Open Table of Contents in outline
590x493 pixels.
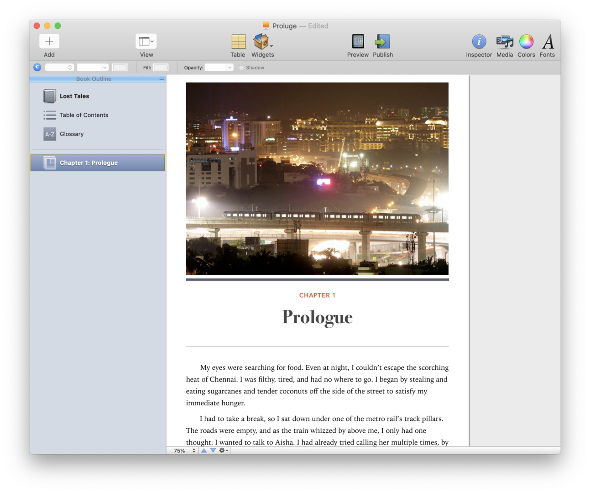[84, 115]
